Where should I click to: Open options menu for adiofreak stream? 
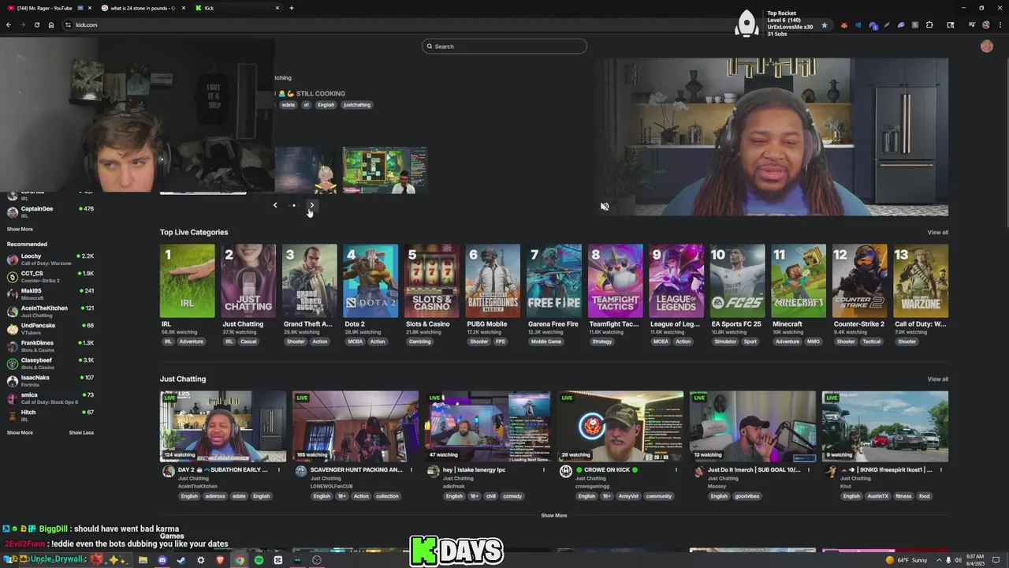tap(543, 470)
